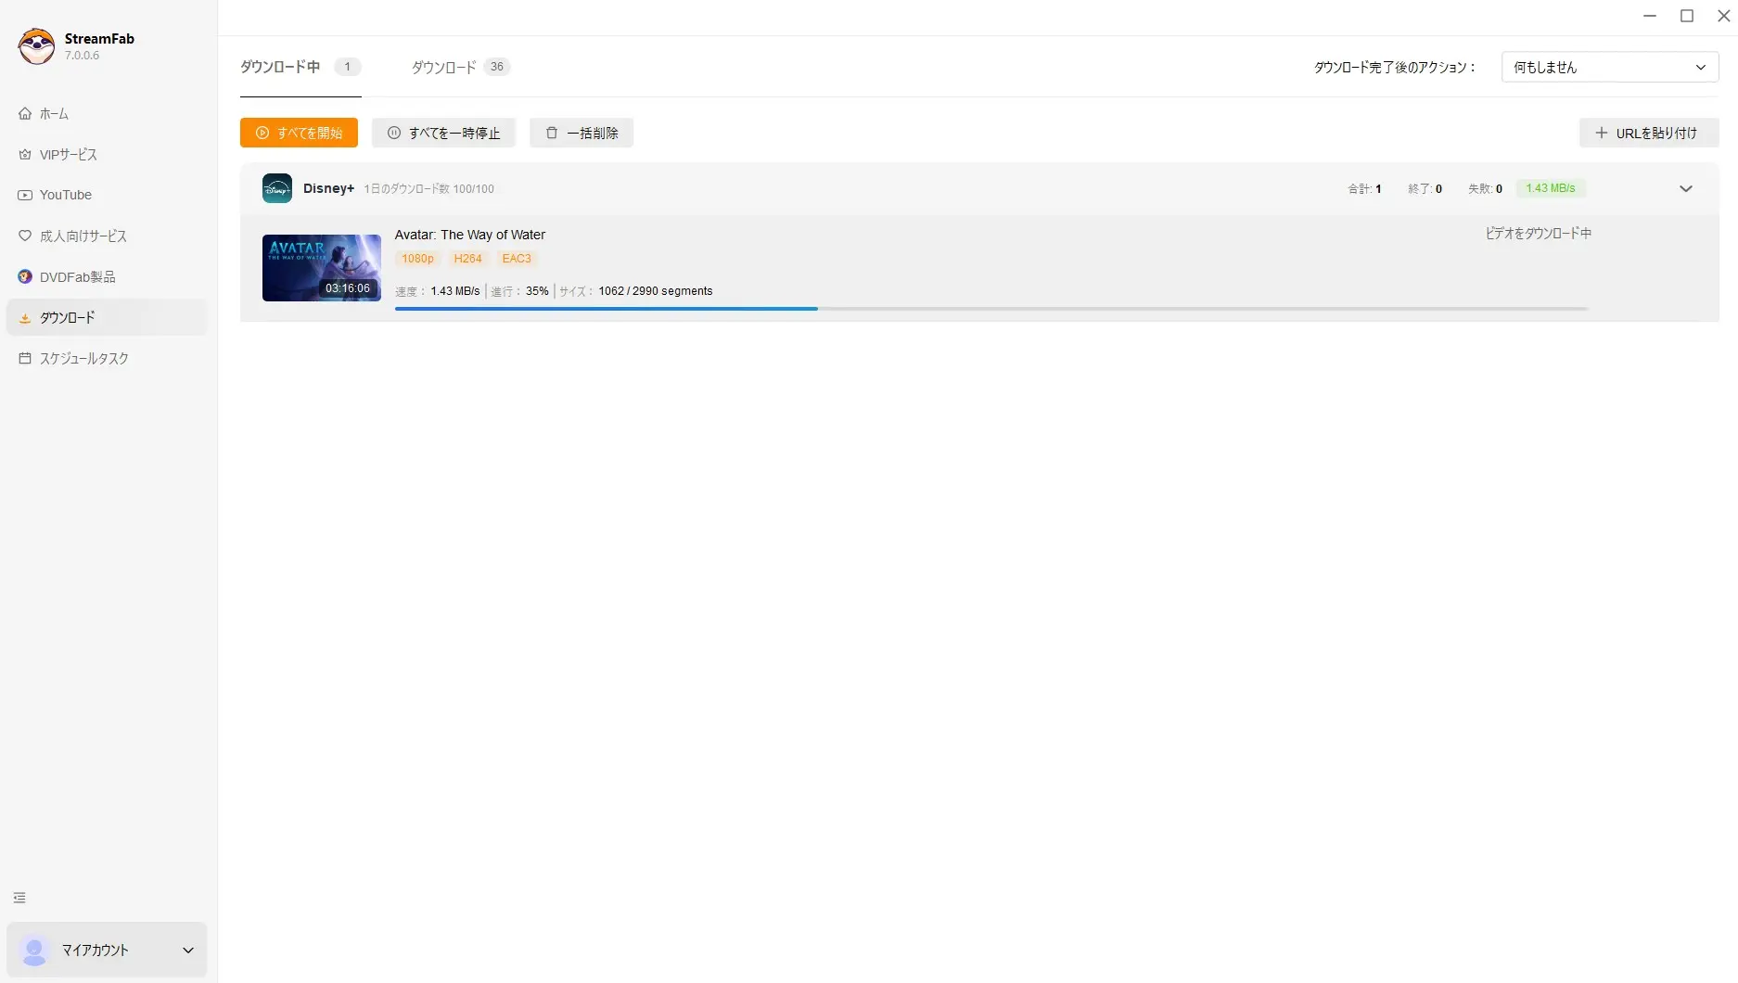Maximize the StreamFab window
Image resolution: width=1738 pixels, height=983 pixels.
click(x=1687, y=16)
